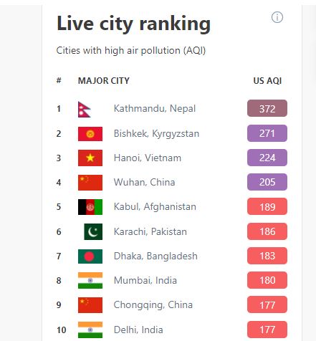Click the MAJOR CITY column header
The image size is (316, 341).
click(x=104, y=81)
